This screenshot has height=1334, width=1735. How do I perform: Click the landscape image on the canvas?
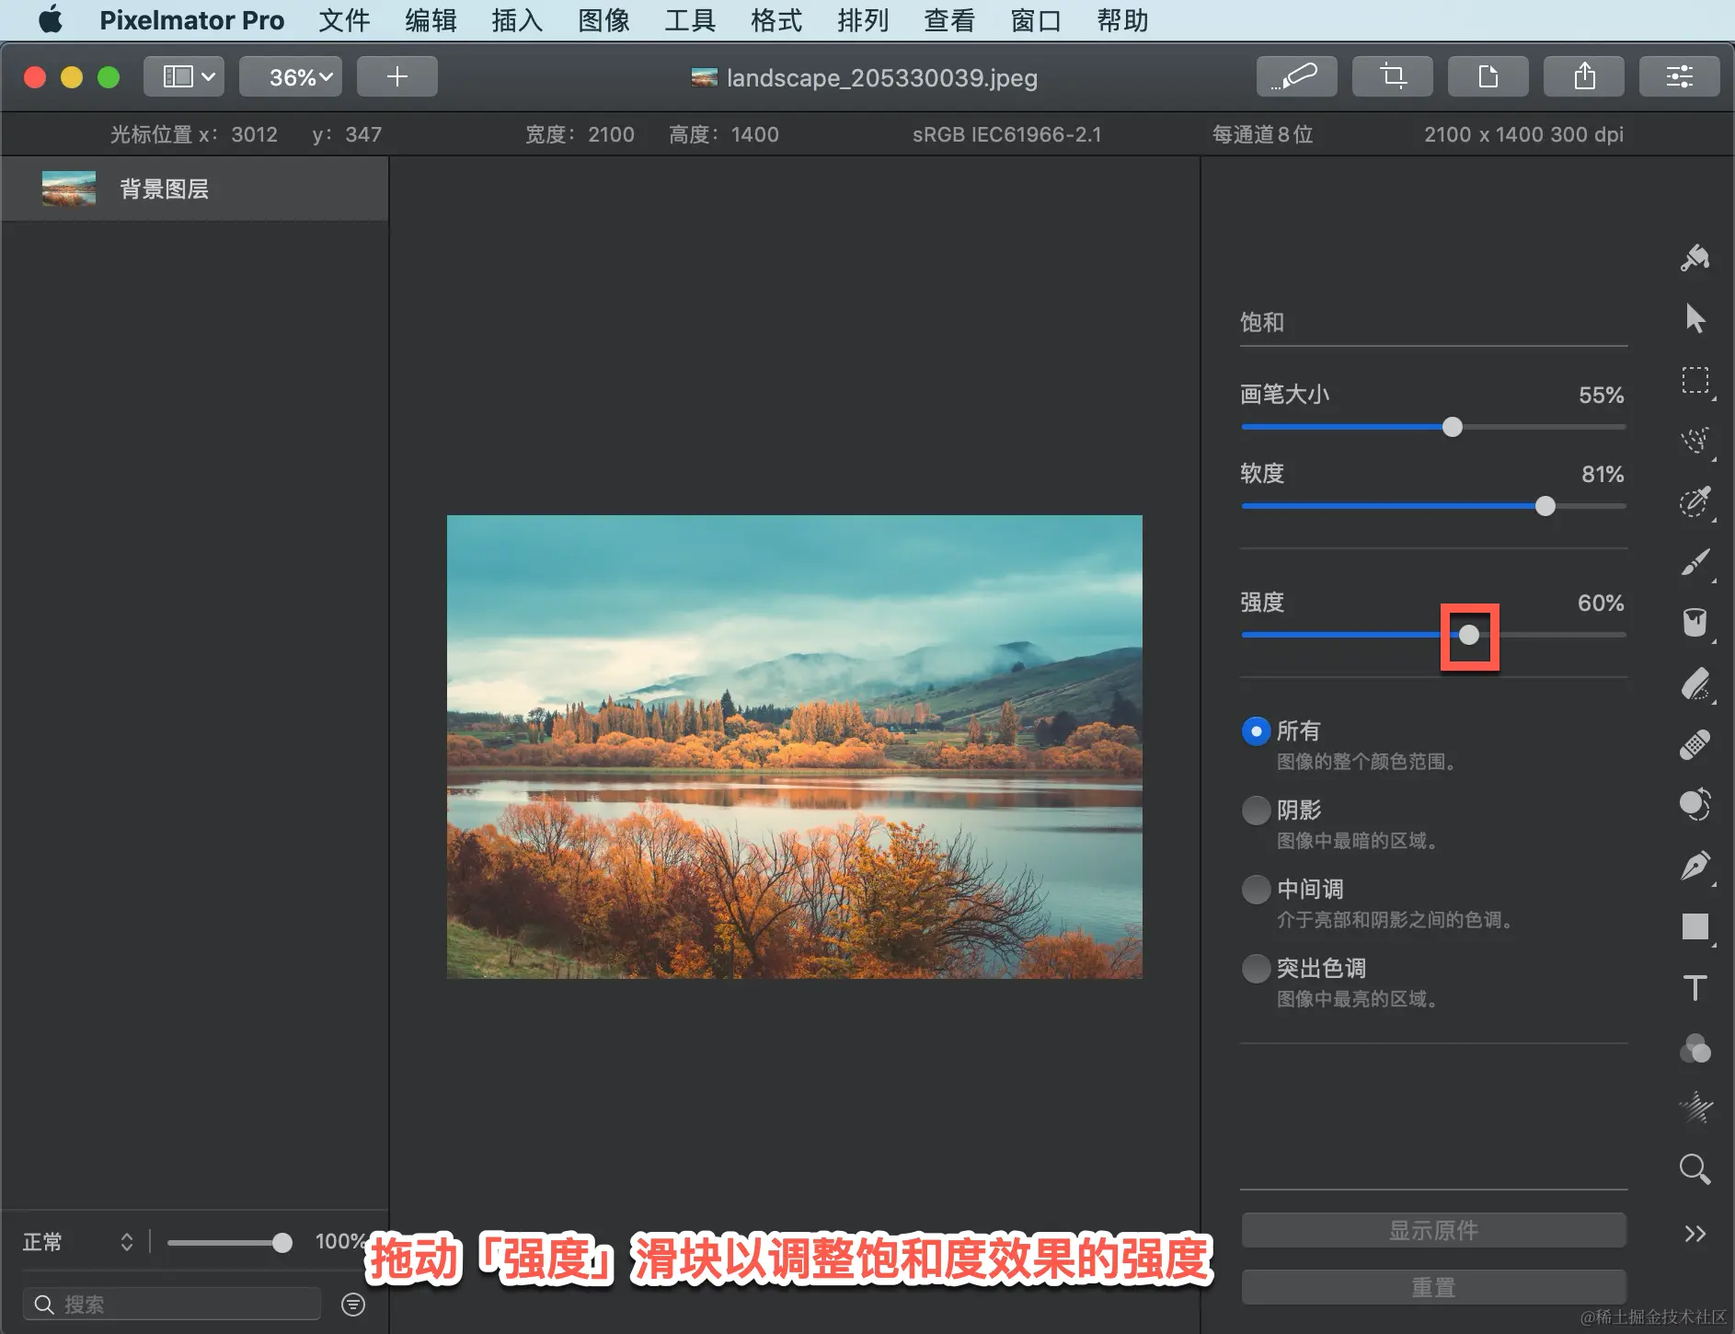click(x=795, y=747)
